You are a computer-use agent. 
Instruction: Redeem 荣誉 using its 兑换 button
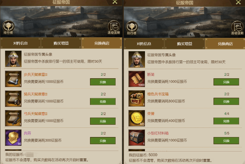[x=226, y=121]
